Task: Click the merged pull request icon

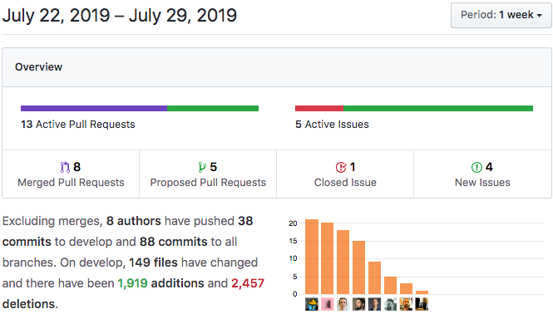Action: [x=65, y=167]
